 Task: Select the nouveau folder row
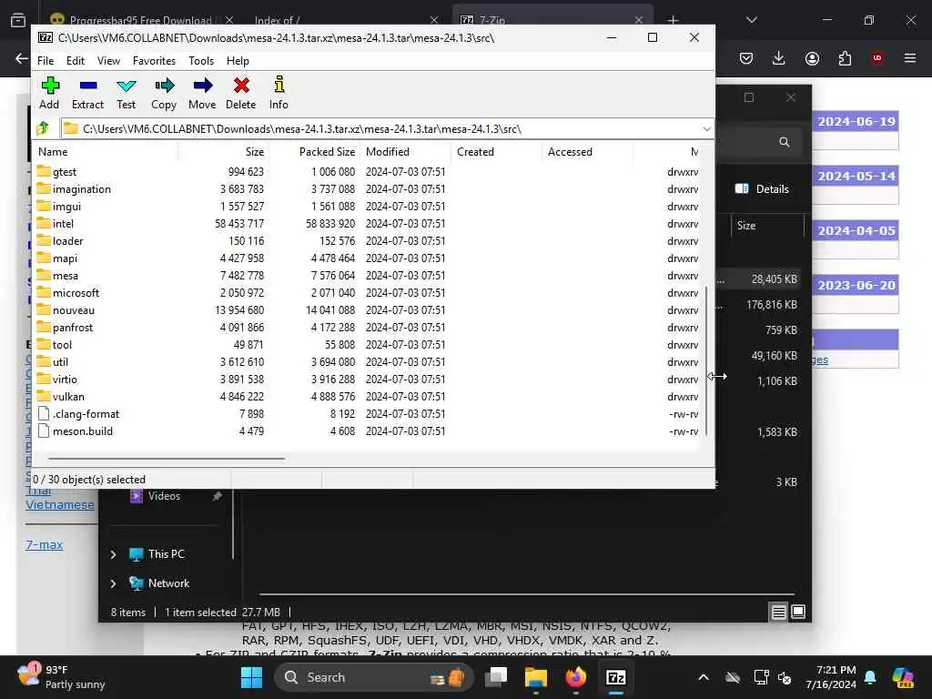pyautogui.click(x=368, y=310)
